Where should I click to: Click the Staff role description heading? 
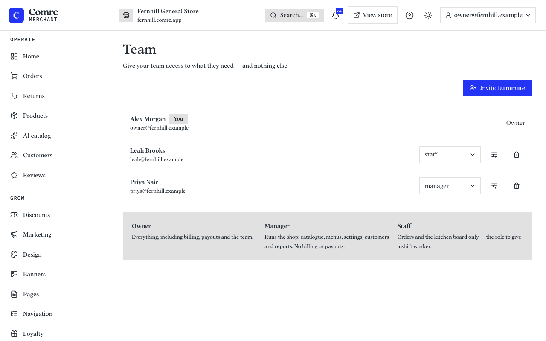[x=404, y=226]
